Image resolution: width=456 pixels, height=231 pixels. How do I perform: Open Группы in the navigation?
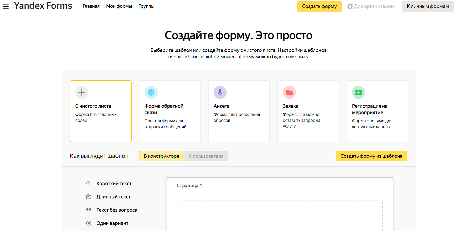tap(146, 6)
